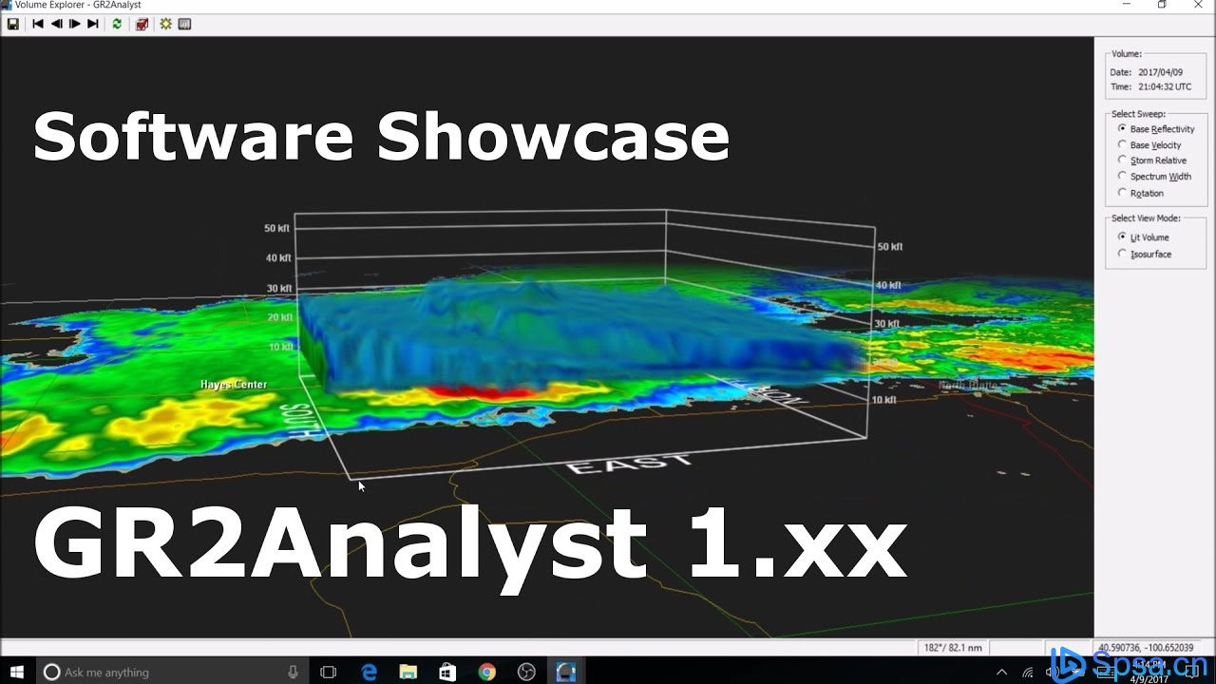Open the Windows Start menu
The width and height of the screenshot is (1216, 684).
pos(18,672)
